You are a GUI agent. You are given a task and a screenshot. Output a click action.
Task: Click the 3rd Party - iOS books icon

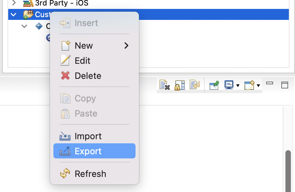[x=28, y=3]
